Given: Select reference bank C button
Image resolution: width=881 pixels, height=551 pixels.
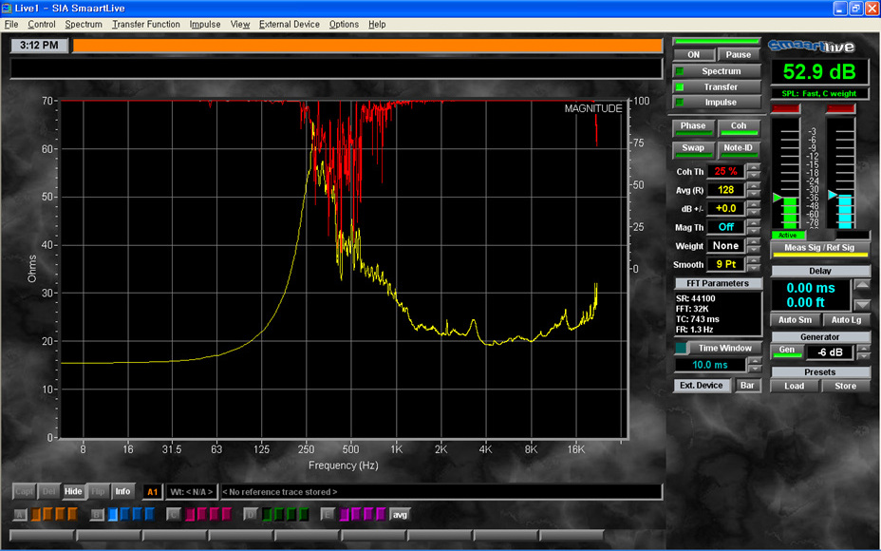Looking at the screenshot, I should 173,514.
